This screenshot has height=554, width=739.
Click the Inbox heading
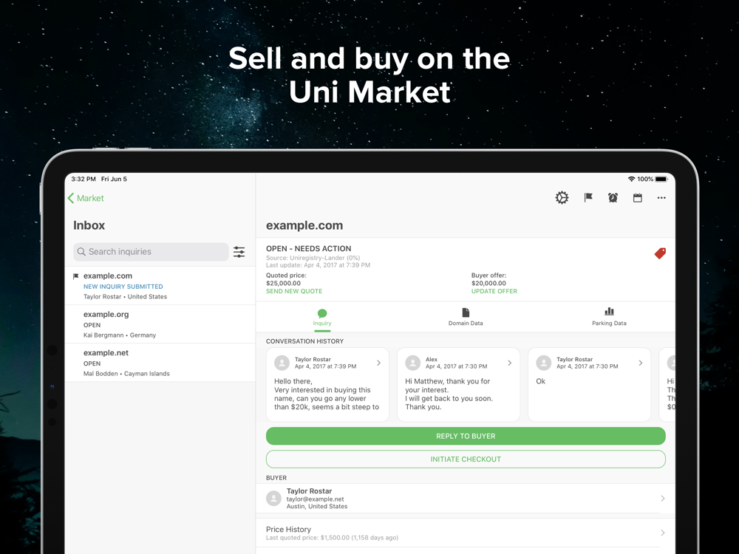89,225
